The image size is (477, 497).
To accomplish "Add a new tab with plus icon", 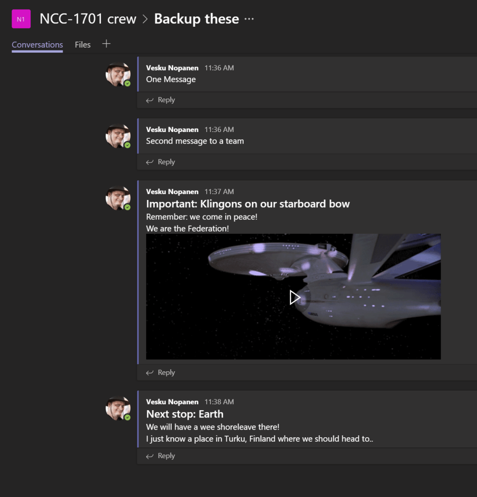I will [x=106, y=44].
